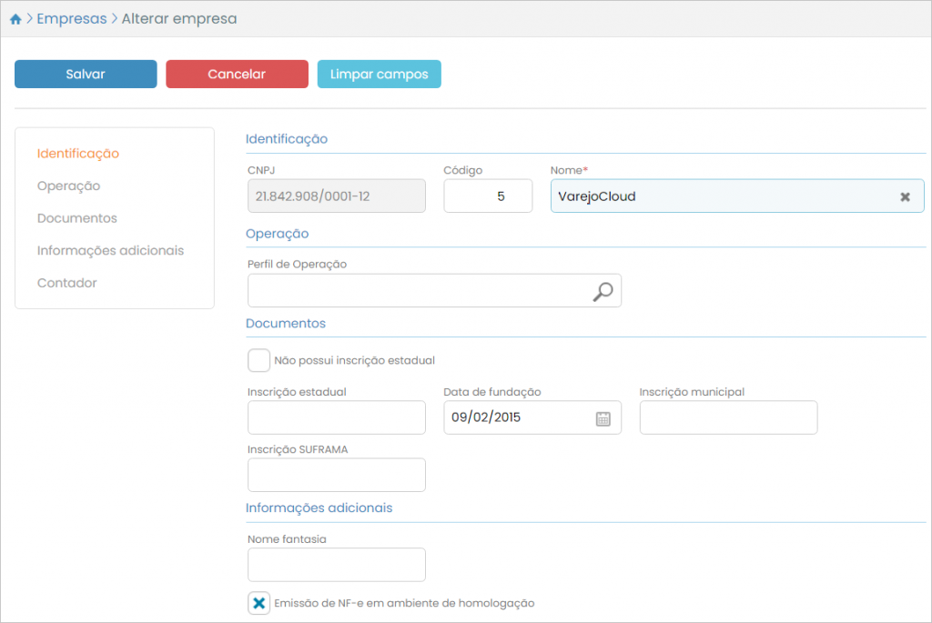Open the Data de fundação calendar picker
The image size is (932, 623).
tap(603, 418)
